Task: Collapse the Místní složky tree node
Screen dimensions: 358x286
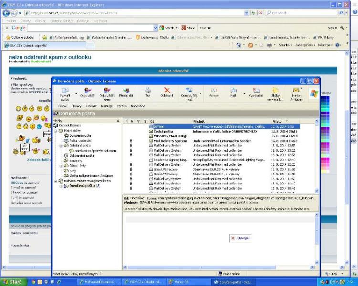Action: click(x=56, y=131)
